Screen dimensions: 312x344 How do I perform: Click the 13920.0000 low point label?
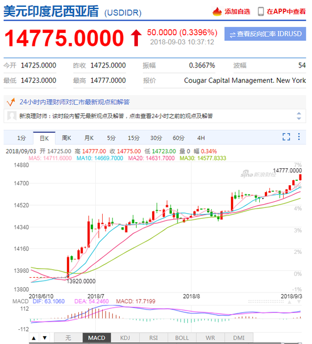tap(81, 281)
